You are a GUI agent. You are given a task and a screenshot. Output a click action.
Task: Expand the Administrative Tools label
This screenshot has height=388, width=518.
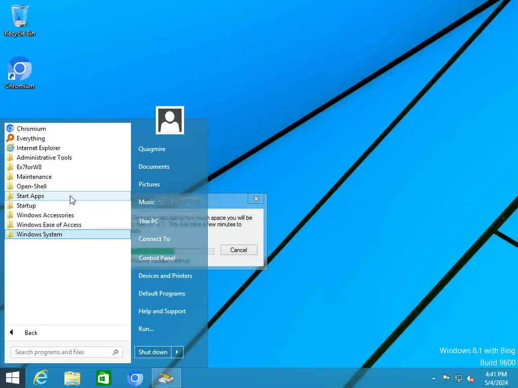[45, 158]
